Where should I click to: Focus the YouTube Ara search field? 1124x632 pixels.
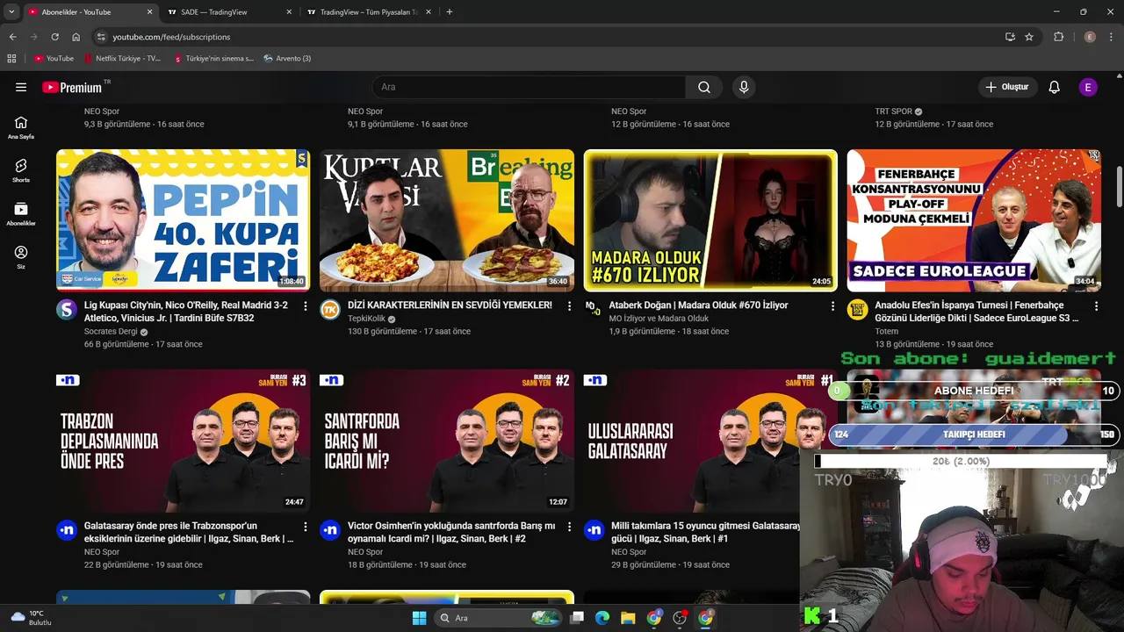coord(529,87)
